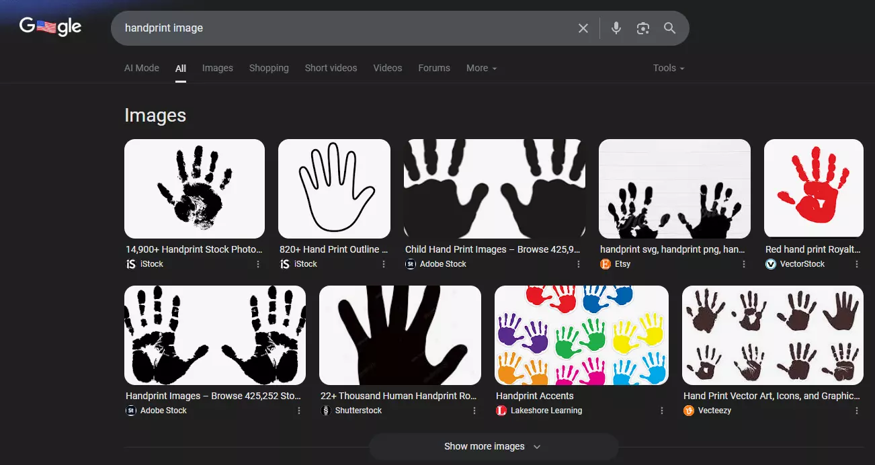Open Handprint Accents link
The image size is (875, 465).
click(535, 396)
